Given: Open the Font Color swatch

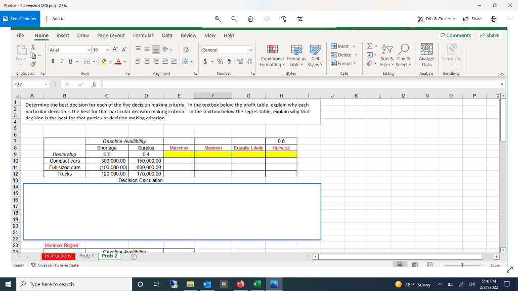Looking at the screenshot, I should tap(117, 61).
